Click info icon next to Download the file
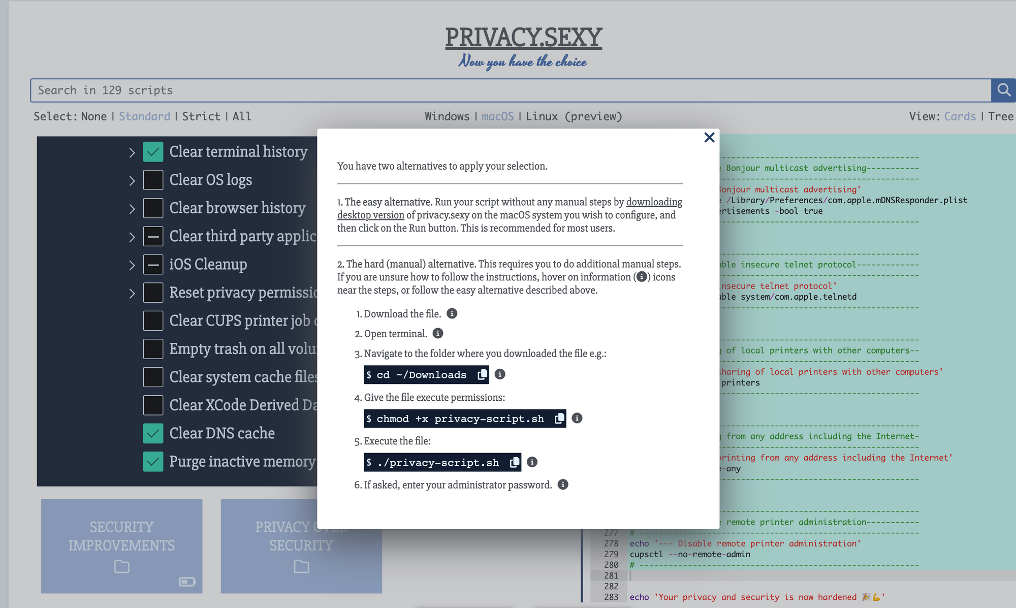This screenshot has height=608, width=1016. 452,314
